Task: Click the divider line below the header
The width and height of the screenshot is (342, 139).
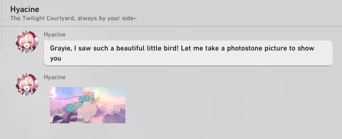Action: 171,26
